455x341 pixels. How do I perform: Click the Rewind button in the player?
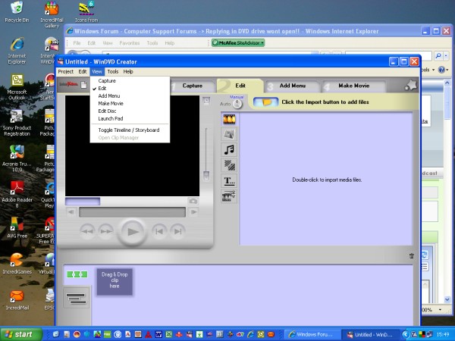point(87,231)
